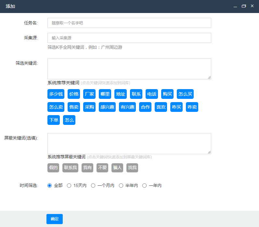Click inside the 筛选关键词 textarea

tap(129, 69)
